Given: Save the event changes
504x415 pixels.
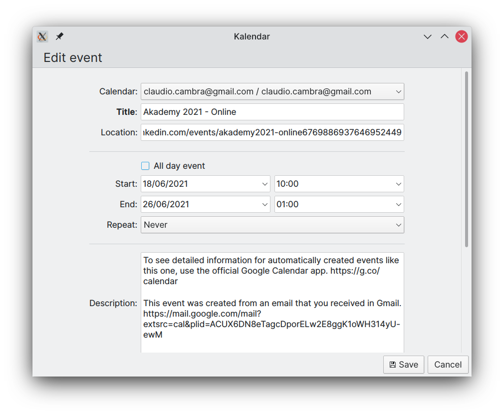Looking at the screenshot, I should [x=403, y=365].
